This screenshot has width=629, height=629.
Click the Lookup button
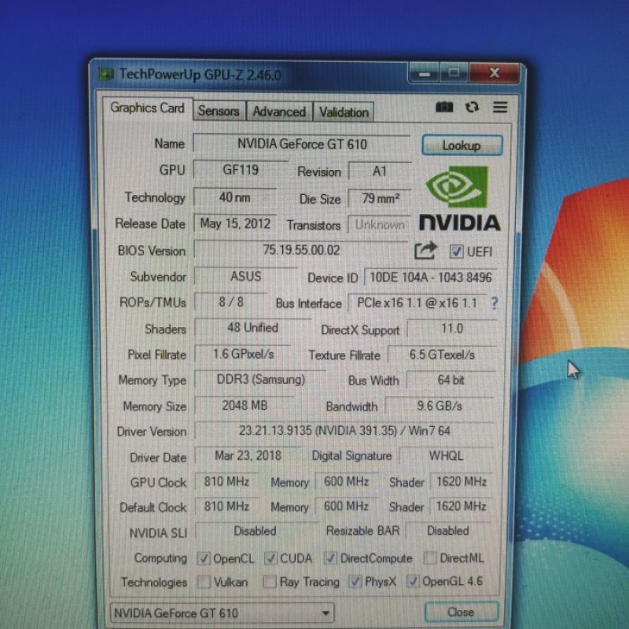click(x=462, y=145)
